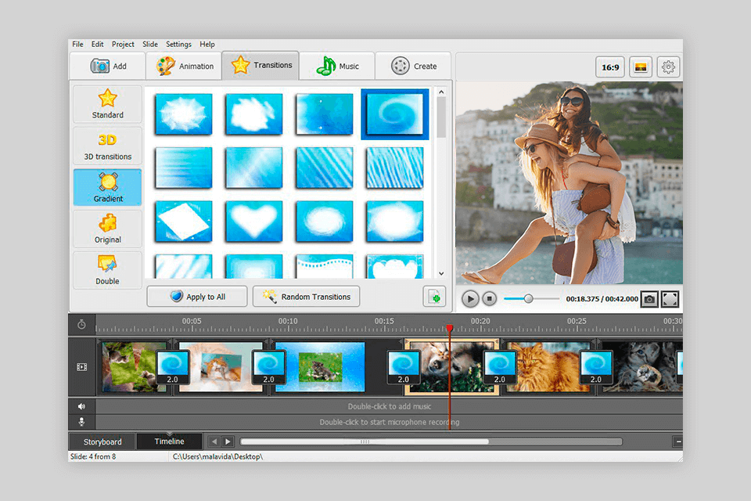Image resolution: width=751 pixels, height=501 pixels.
Task: Switch to the Transitions tab
Action: click(x=261, y=65)
